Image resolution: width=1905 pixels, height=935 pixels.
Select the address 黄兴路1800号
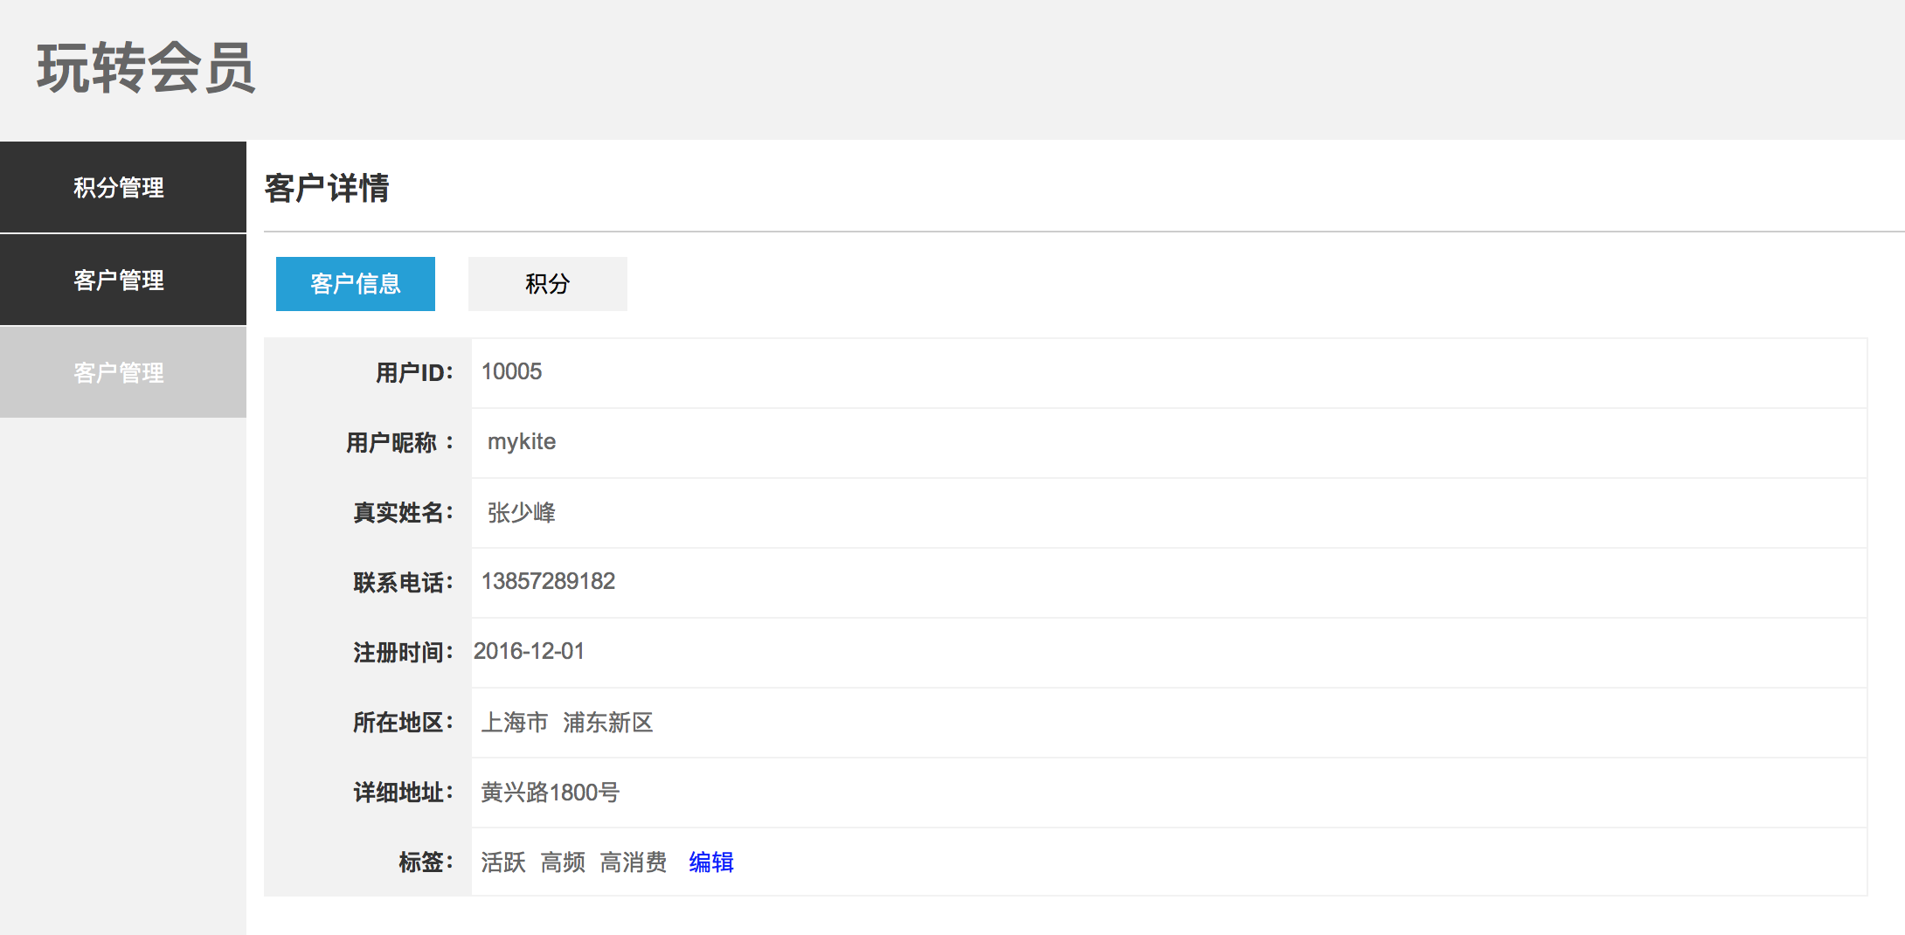[551, 793]
